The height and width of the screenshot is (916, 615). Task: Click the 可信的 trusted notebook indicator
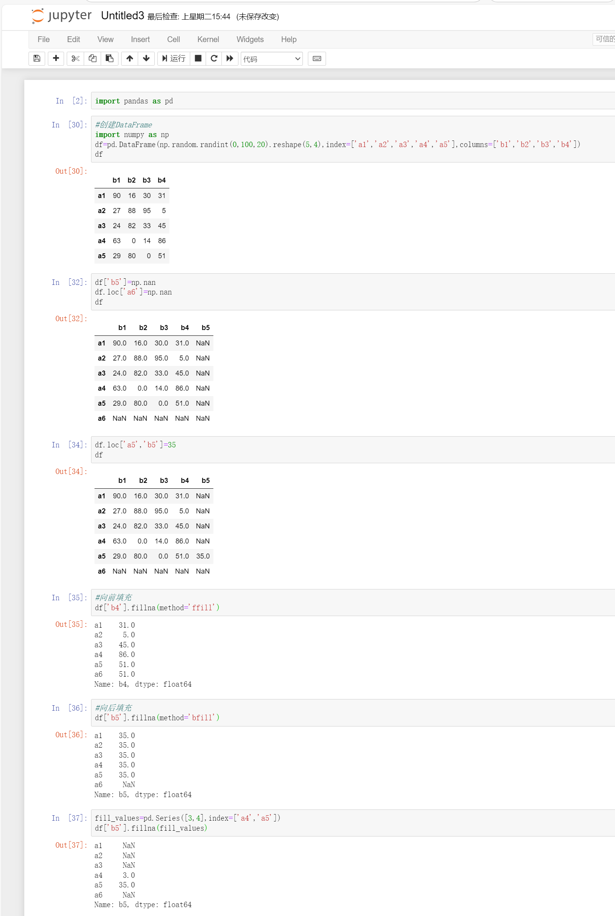pos(605,39)
